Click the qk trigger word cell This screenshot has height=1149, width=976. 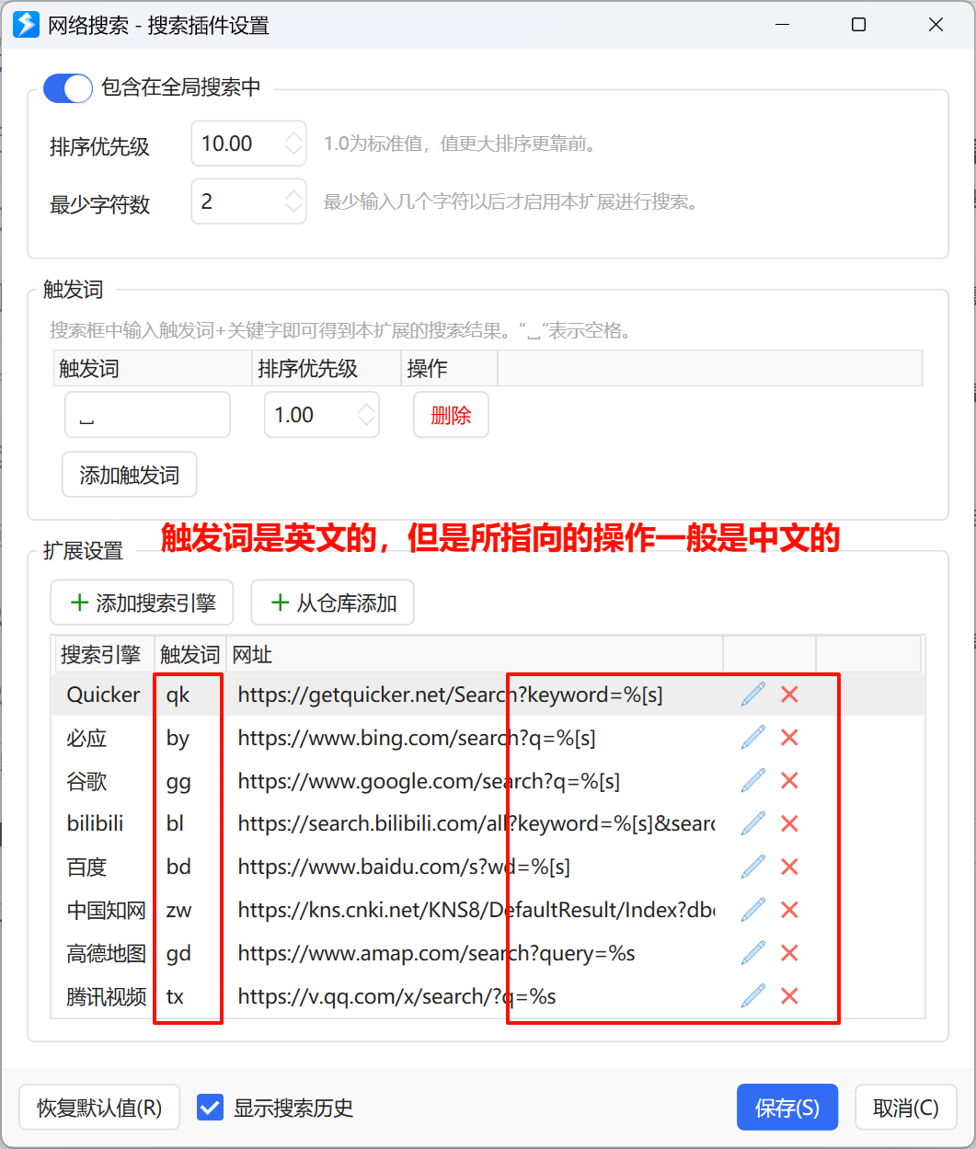pyautogui.click(x=178, y=695)
